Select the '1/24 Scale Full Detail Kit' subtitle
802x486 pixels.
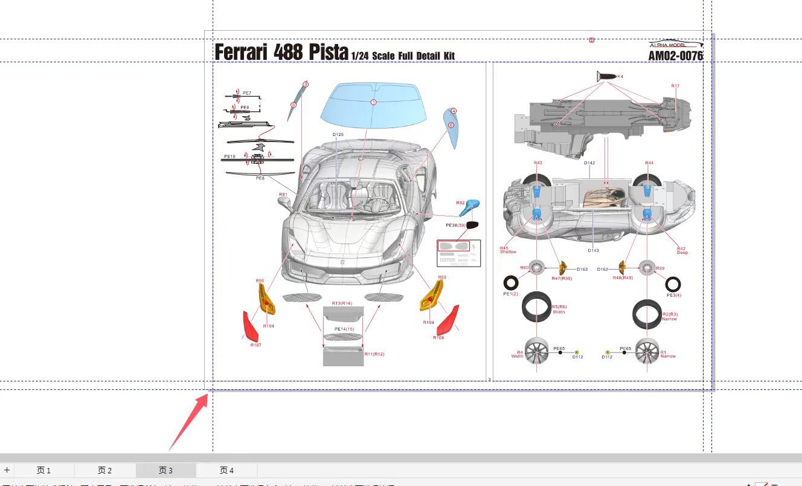(x=403, y=56)
